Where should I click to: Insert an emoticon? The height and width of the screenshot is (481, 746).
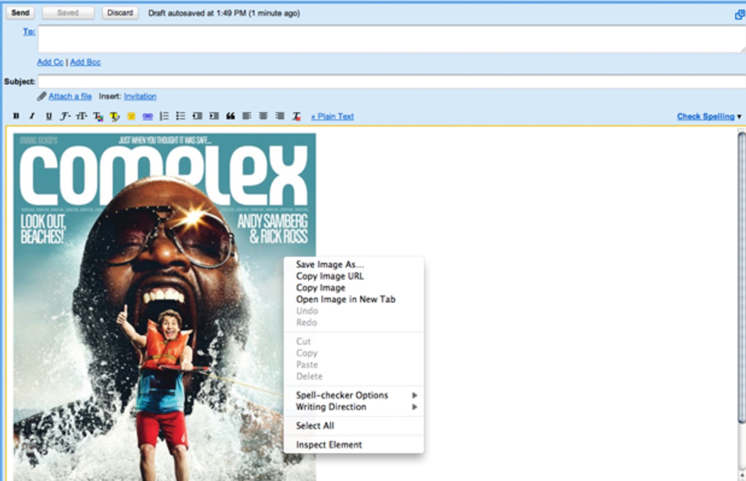[131, 116]
